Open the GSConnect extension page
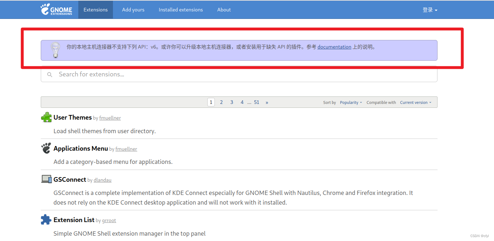 point(70,179)
